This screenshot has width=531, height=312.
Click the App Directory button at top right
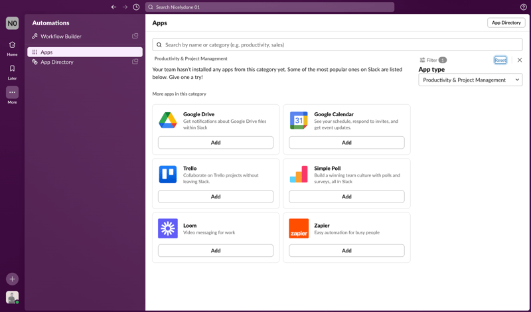click(x=506, y=23)
